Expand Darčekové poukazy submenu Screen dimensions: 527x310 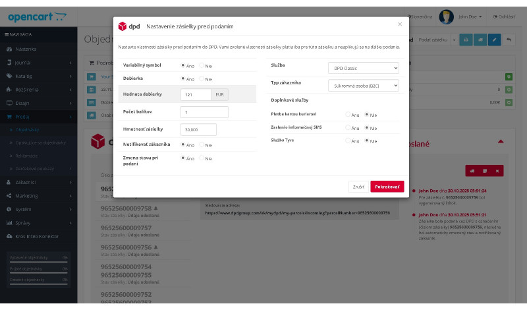click(39, 169)
